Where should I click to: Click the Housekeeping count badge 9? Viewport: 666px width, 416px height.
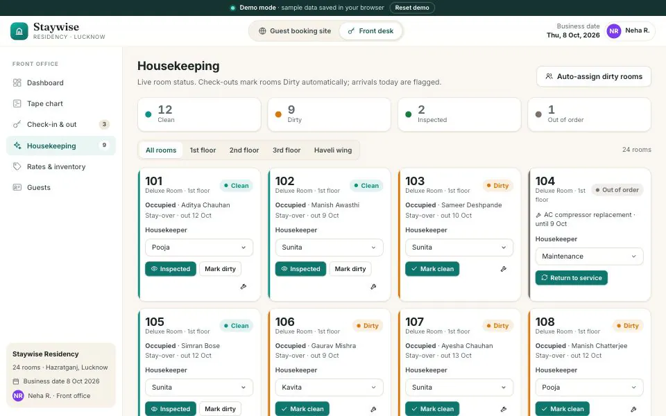[x=104, y=145]
